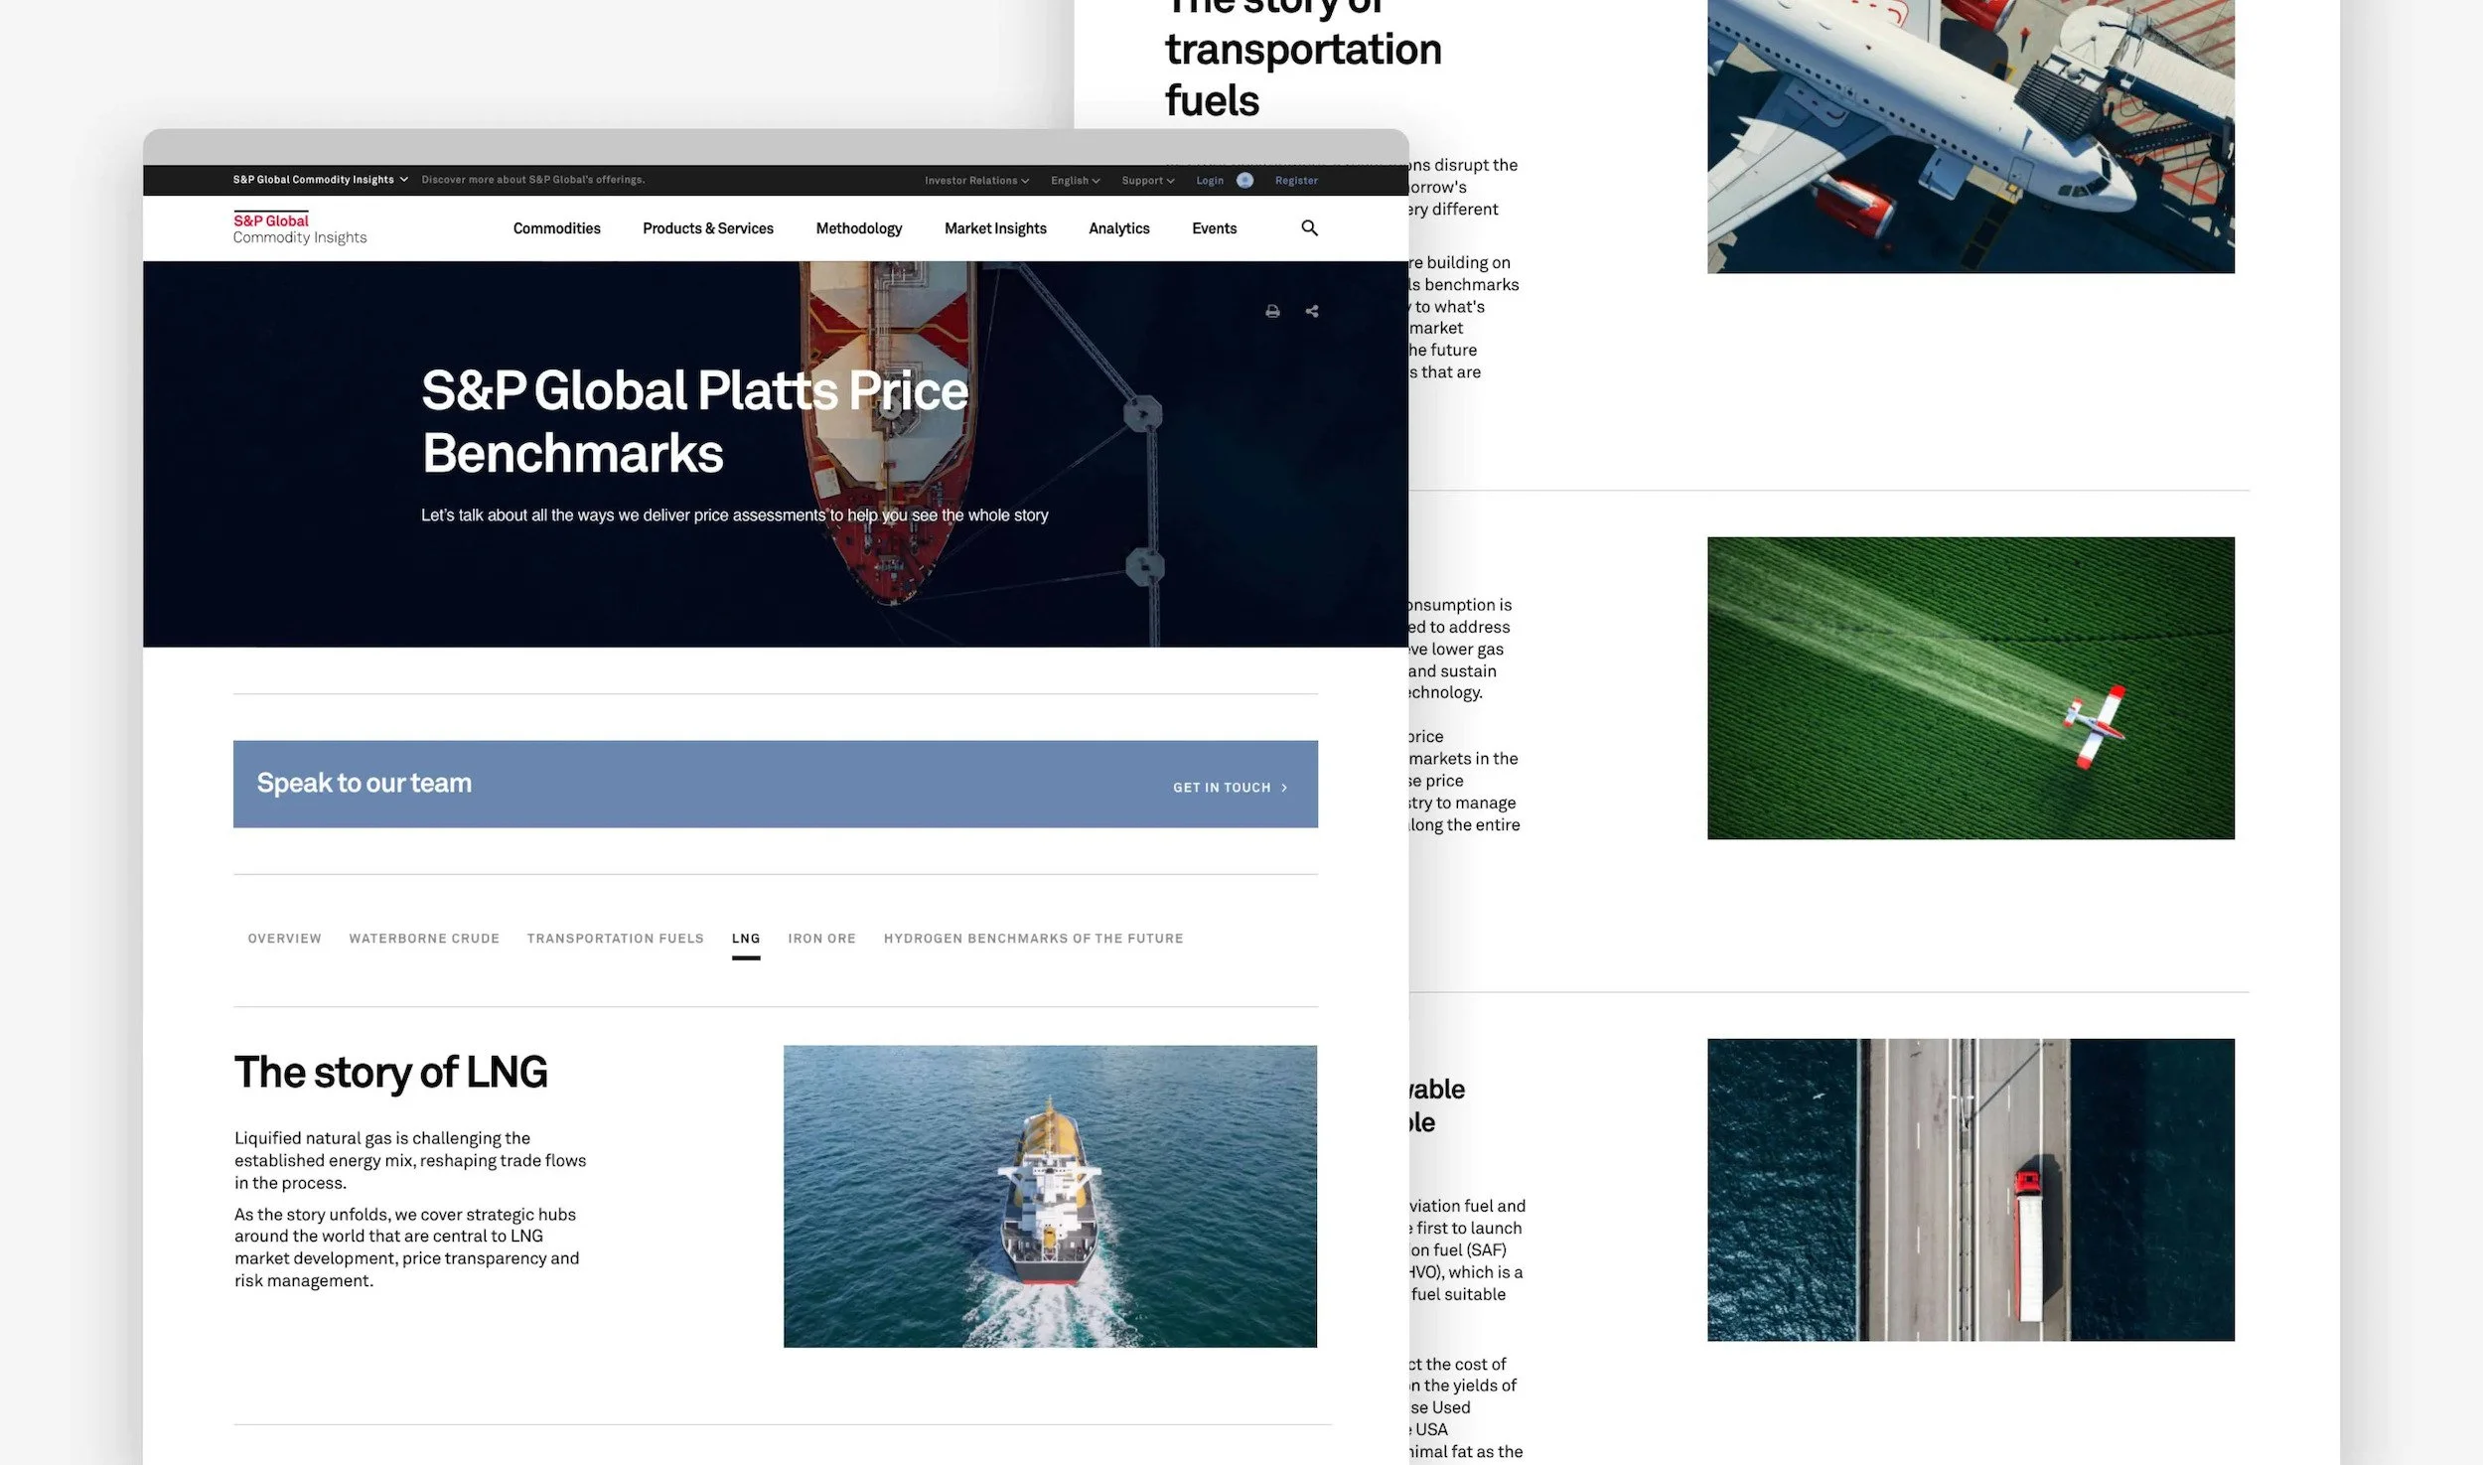The width and height of the screenshot is (2483, 1465).
Task: Open the Commodities menu
Action: coord(556,228)
